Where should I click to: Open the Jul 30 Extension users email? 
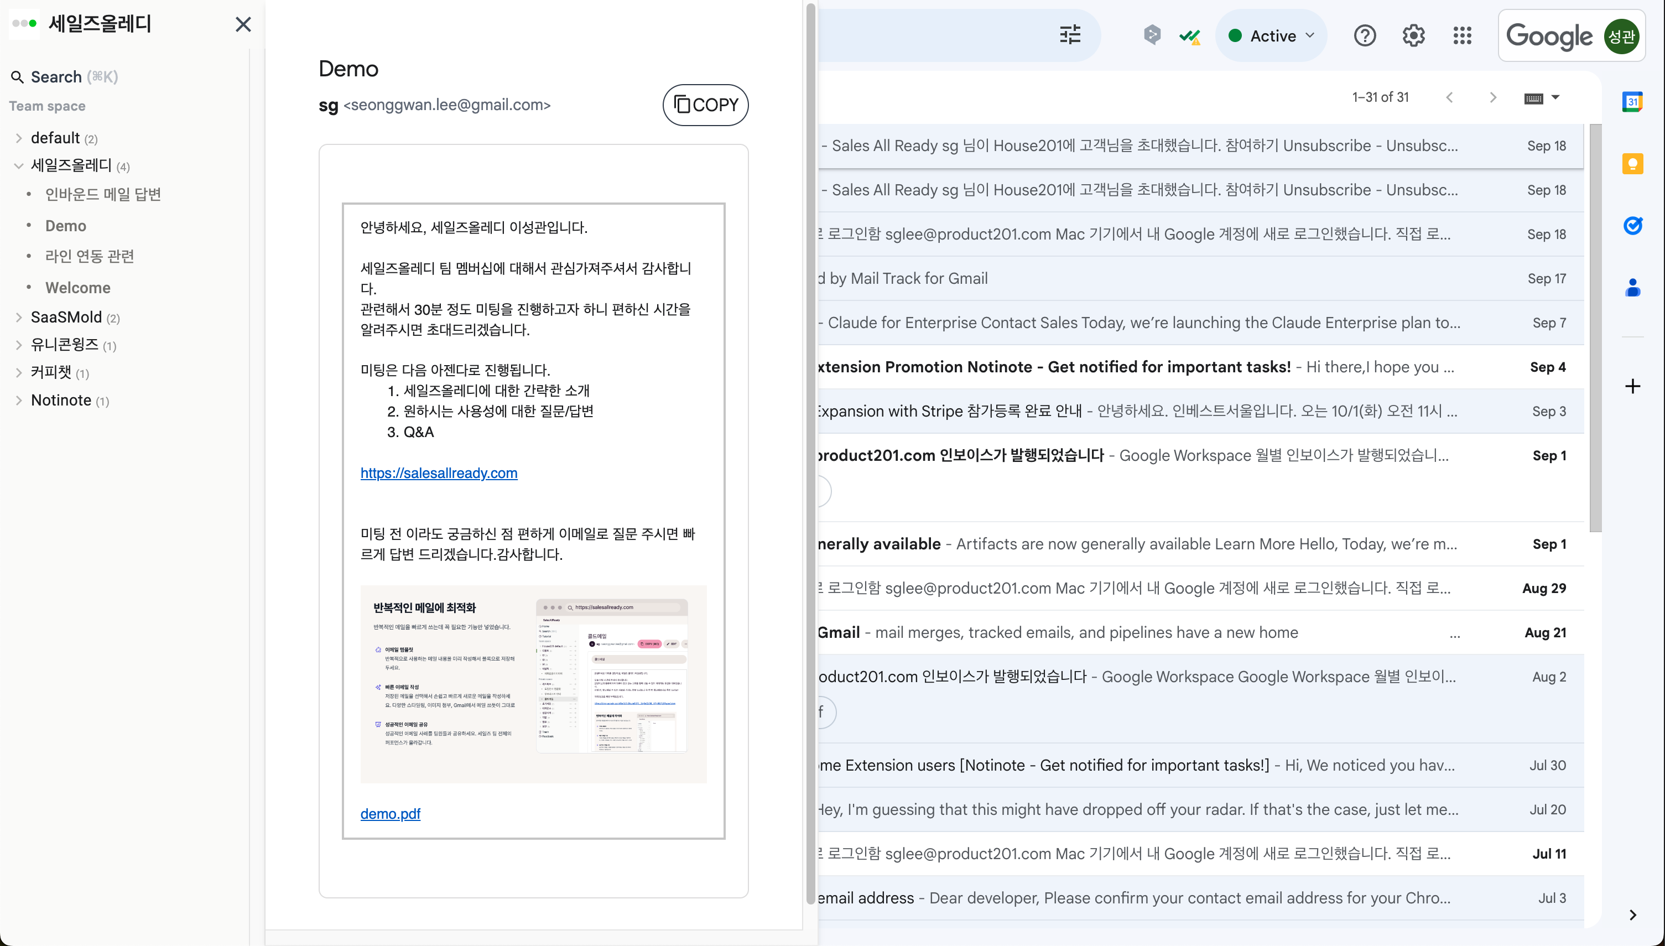pos(1200,765)
